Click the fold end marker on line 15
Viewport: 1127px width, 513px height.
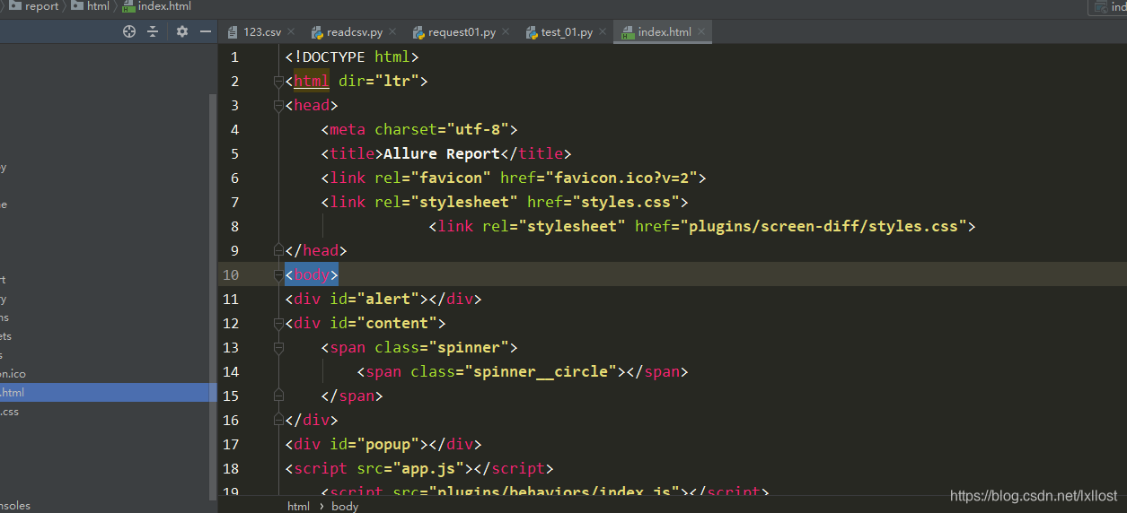point(278,396)
